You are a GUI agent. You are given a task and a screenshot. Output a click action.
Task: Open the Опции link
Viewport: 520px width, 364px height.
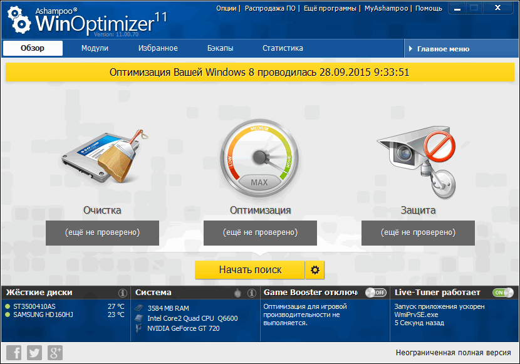click(x=226, y=8)
